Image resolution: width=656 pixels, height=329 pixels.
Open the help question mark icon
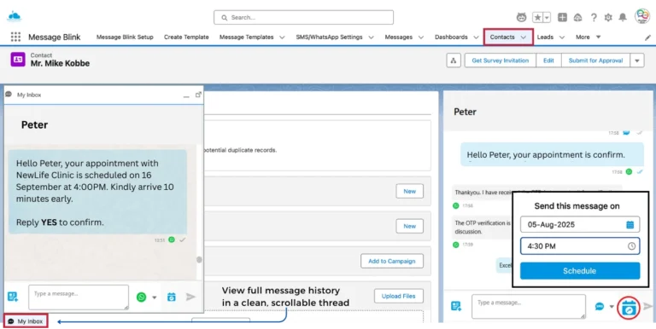[x=594, y=17]
